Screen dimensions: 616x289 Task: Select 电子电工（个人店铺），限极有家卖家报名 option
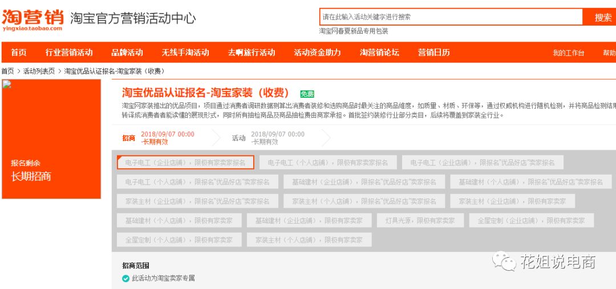pos(328,162)
